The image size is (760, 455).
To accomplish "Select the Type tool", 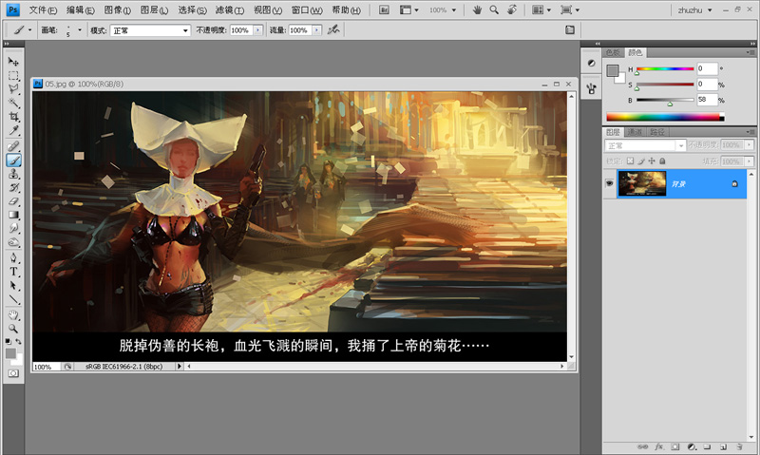I will 13,272.
